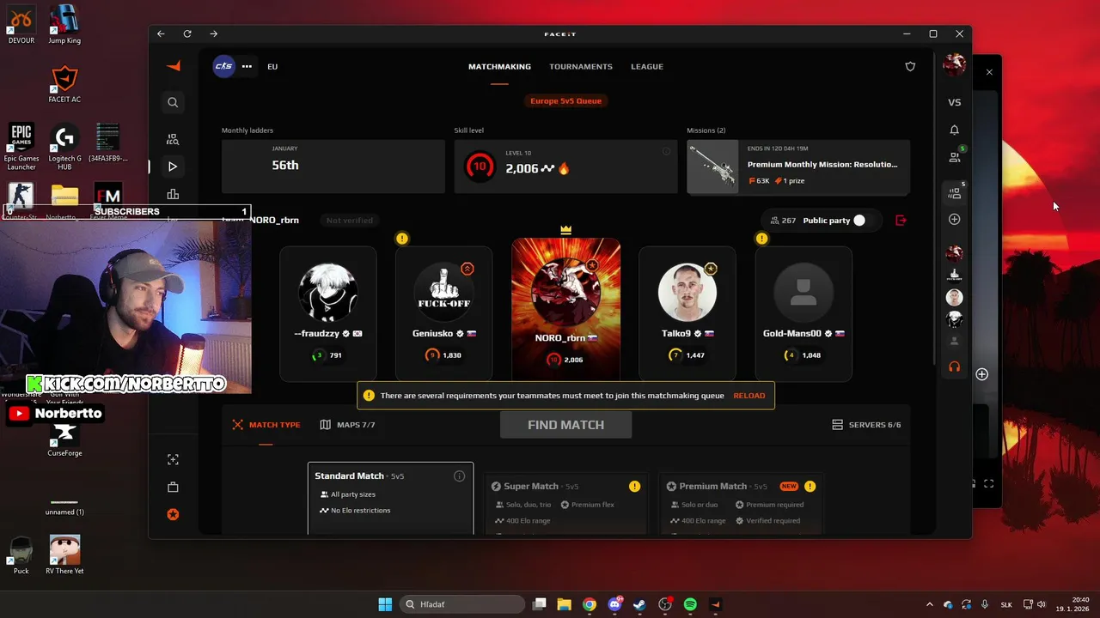1100x618 pixels.
Task: Click the warning icon above Geniusko's card
Action: tap(402, 239)
